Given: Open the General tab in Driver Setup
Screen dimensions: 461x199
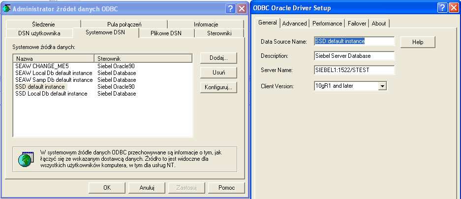Looking at the screenshot, I should 267,23.
